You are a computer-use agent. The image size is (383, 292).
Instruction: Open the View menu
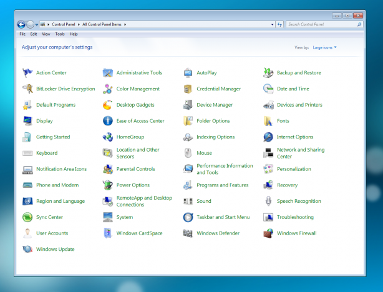coord(46,34)
